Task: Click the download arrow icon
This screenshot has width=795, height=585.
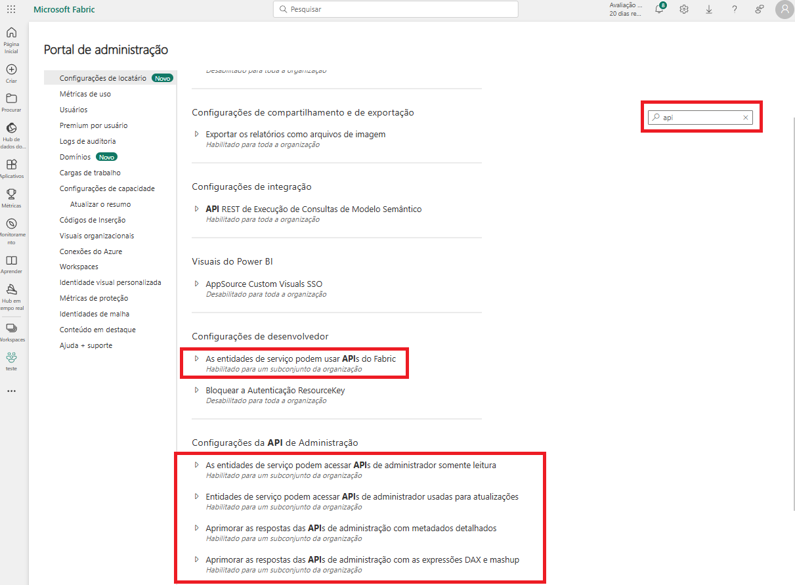Action: pyautogui.click(x=709, y=9)
